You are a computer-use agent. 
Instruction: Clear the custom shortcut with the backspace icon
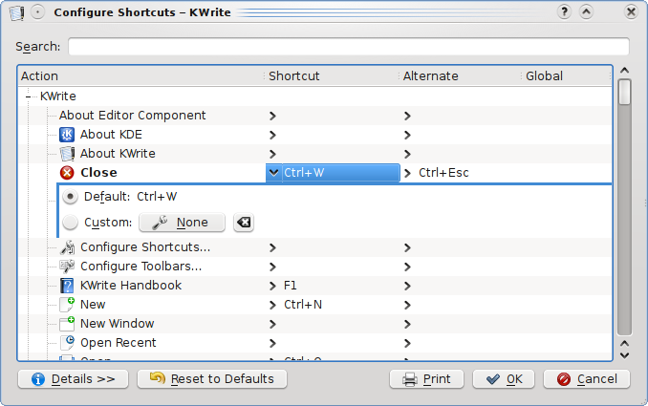(x=244, y=223)
